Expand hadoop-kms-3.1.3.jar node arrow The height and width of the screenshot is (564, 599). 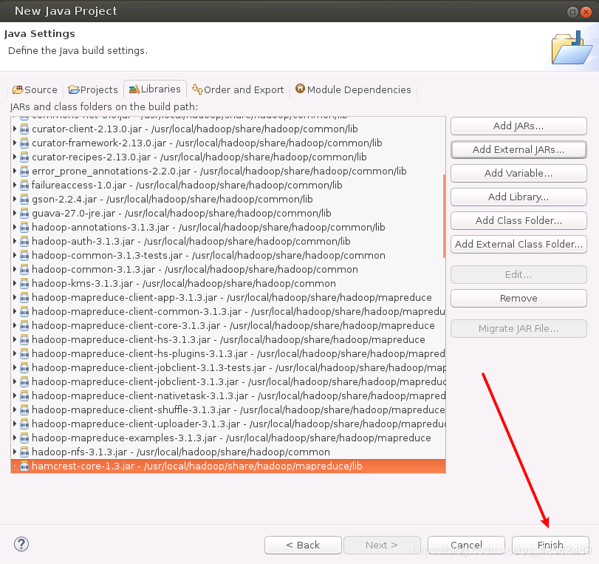click(15, 283)
